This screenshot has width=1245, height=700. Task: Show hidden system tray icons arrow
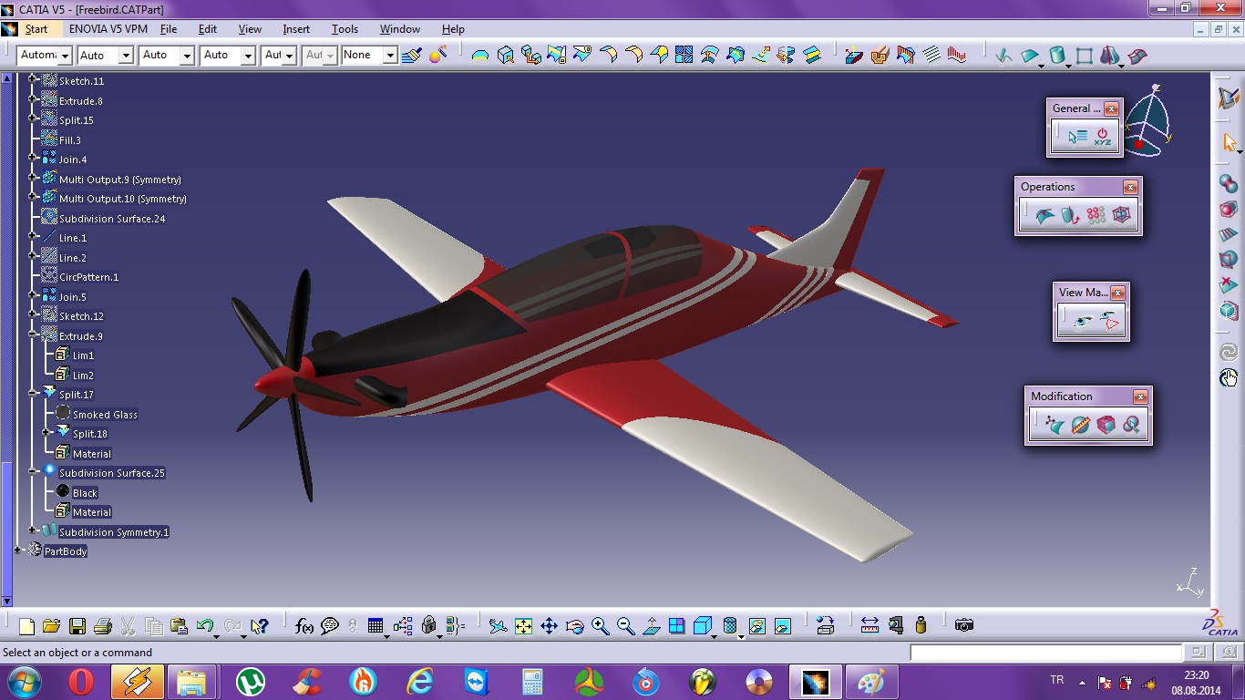click(x=1082, y=682)
